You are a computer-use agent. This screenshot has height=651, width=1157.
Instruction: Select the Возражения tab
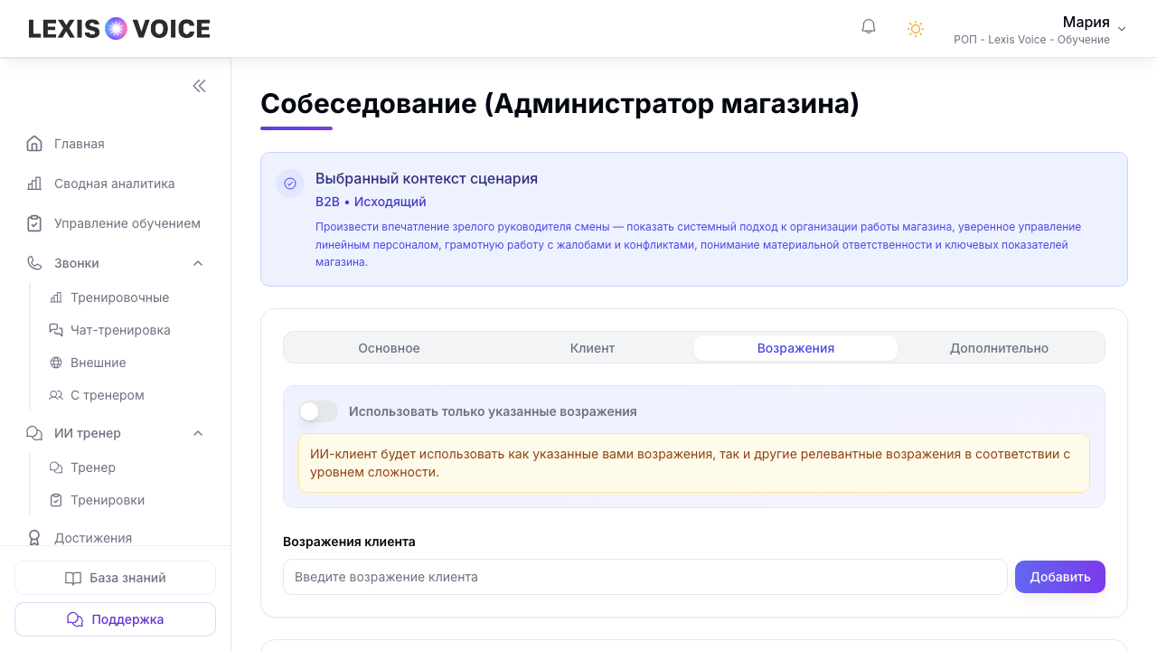(x=795, y=348)
